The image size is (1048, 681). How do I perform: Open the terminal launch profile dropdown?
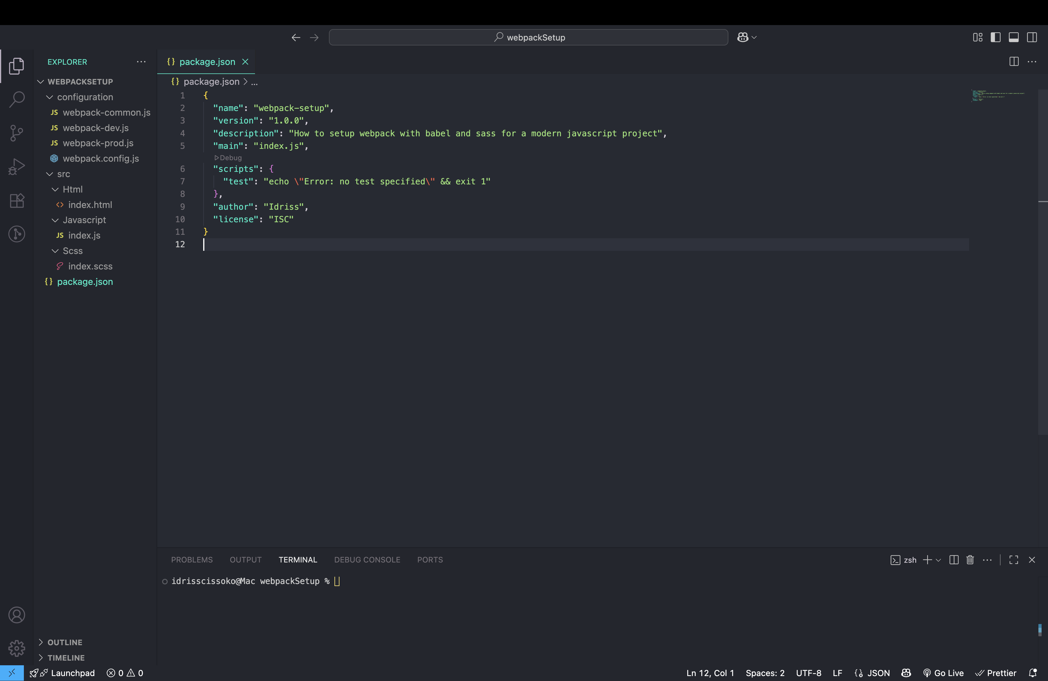coord(938,560)
